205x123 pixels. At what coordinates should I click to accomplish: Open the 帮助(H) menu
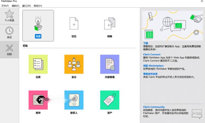pyautogui.click(x=38, y=6)
